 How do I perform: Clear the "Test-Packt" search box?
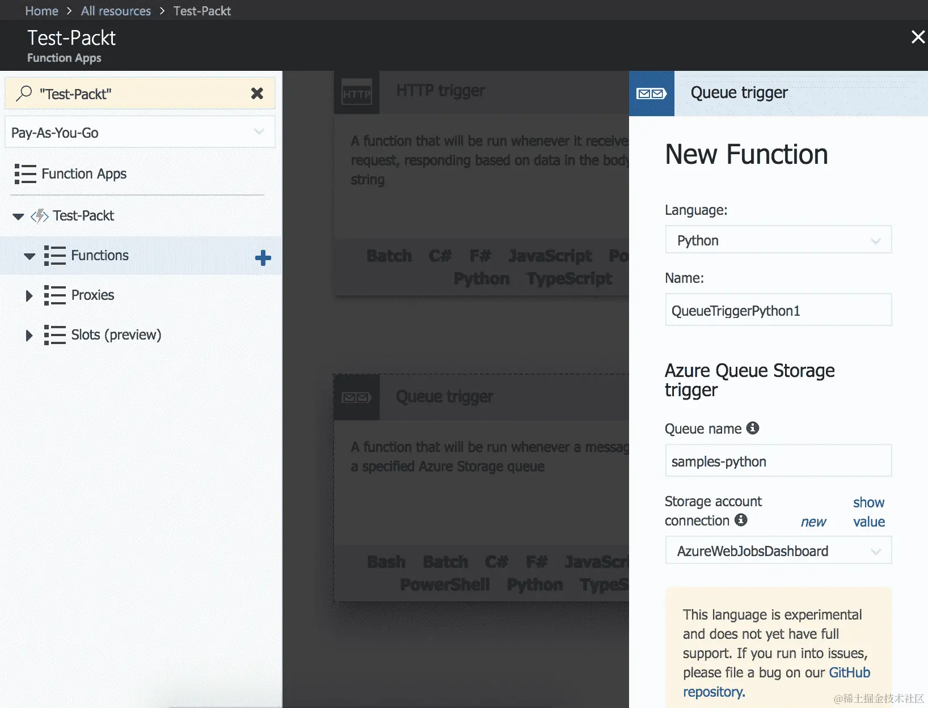257,94
